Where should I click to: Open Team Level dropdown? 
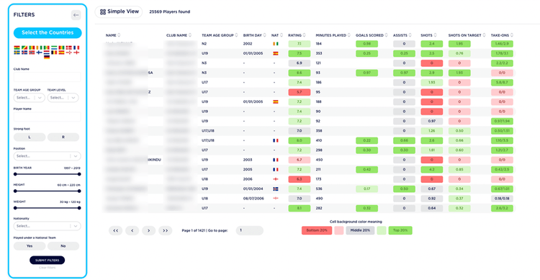pyautogui.click(x=63, y=98)
